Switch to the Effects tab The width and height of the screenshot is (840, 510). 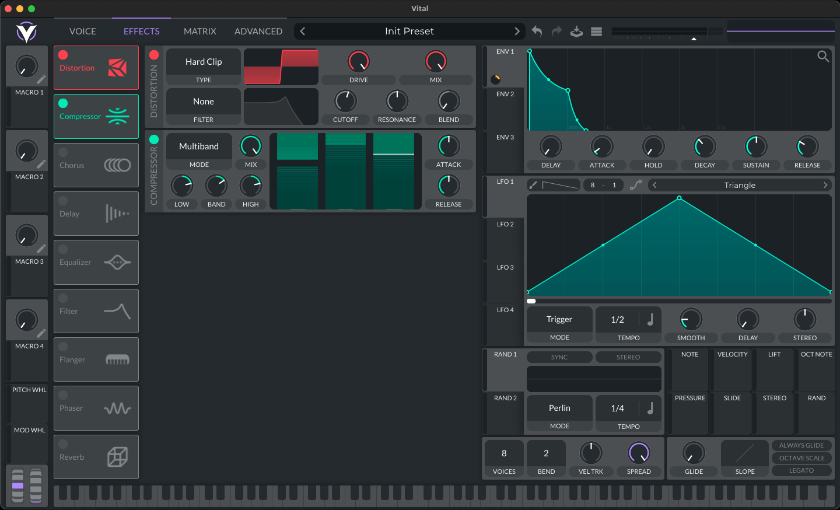(x=142, y=32)
